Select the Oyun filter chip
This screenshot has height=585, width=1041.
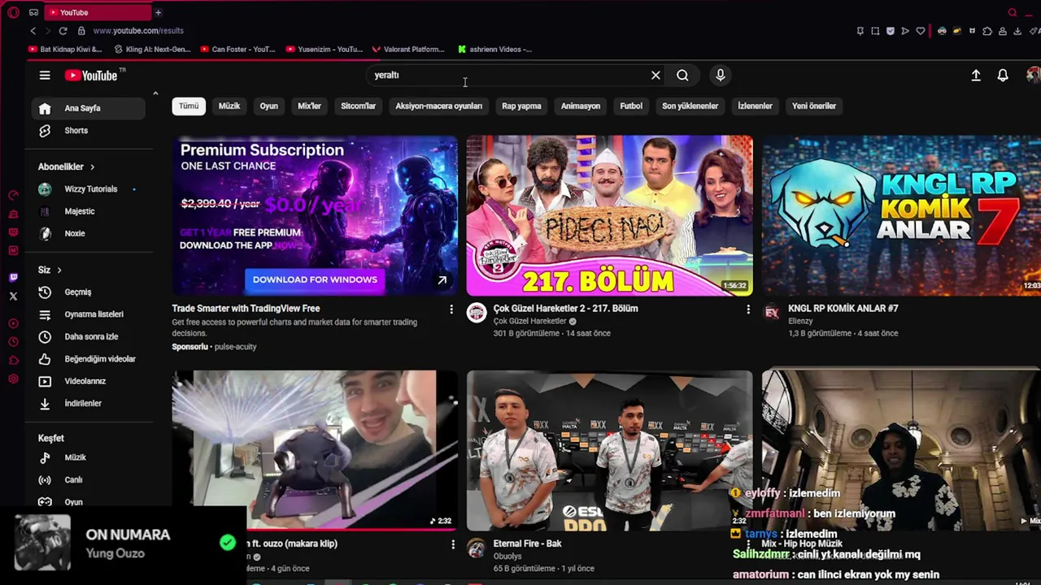(269, 106)
